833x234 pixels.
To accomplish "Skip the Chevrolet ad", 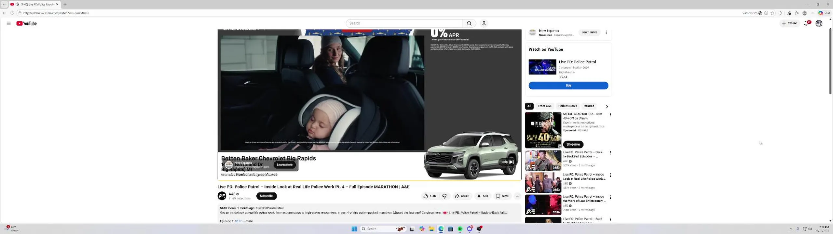I will click(x=507, y=162).
